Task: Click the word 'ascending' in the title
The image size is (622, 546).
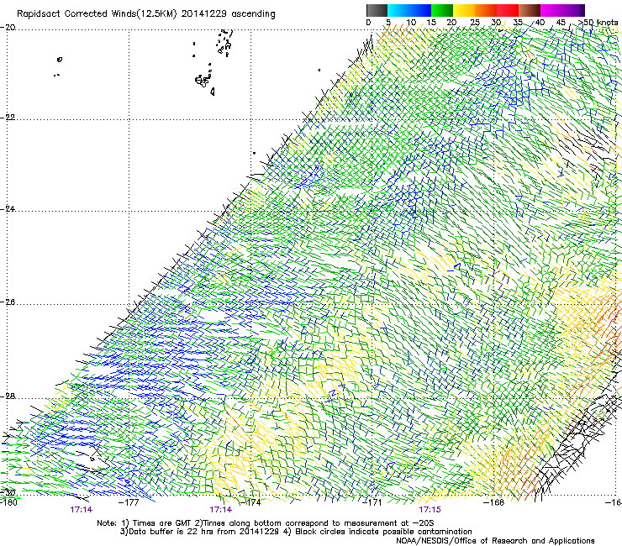Action: click(253, 14)
